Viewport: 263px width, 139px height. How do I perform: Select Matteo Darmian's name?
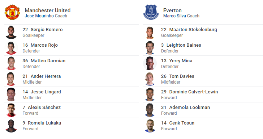tap(48, 61)
